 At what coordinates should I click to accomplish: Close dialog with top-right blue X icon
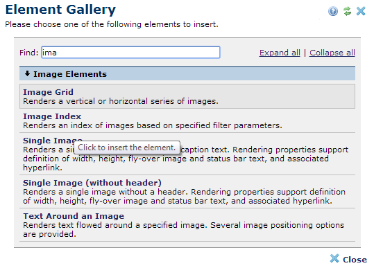click(x=361, y=11)
